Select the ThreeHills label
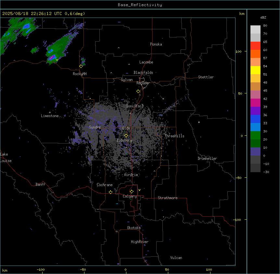Image resolution: width=280 pixels, height=274 pixels. pos(174,136)
